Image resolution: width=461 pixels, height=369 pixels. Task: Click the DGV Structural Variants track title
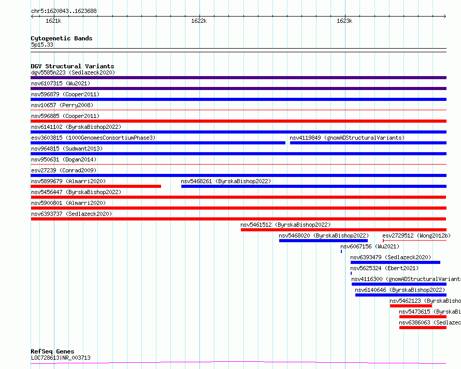[73, 66]
